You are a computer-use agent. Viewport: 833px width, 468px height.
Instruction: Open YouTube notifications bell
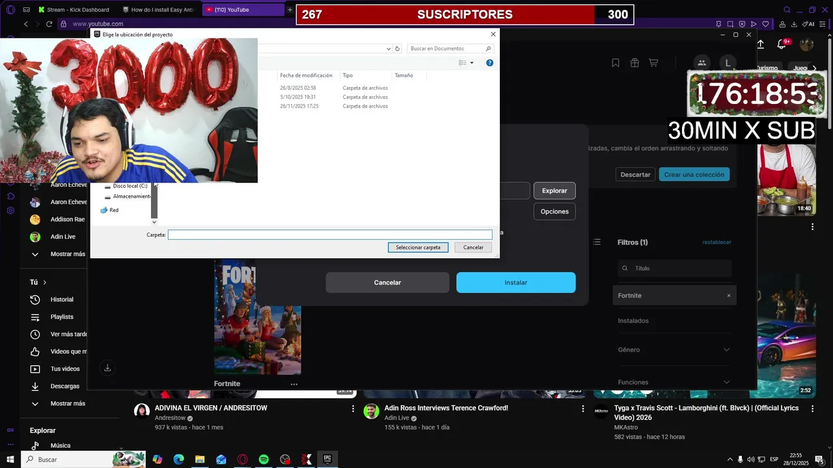[782, 44]
